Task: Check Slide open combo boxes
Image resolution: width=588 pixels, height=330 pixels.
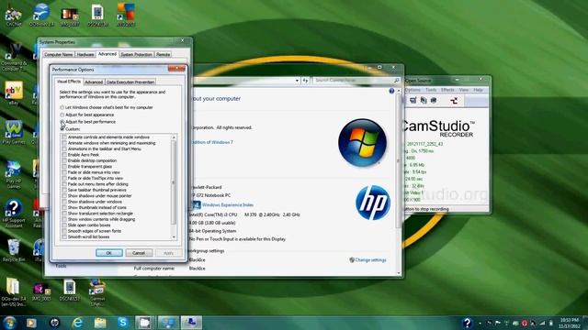Action: coord(64,225)
